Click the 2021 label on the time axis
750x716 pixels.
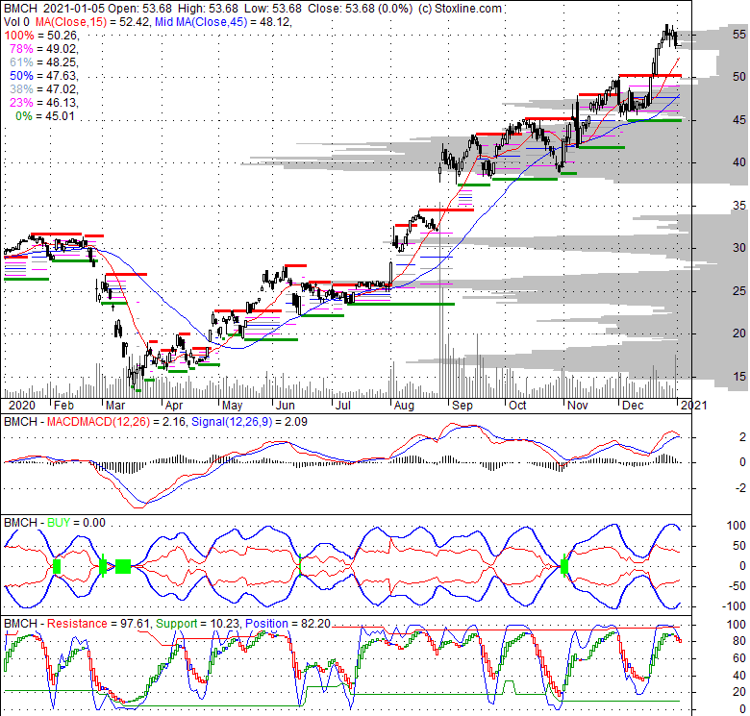[x=693, y=406]
